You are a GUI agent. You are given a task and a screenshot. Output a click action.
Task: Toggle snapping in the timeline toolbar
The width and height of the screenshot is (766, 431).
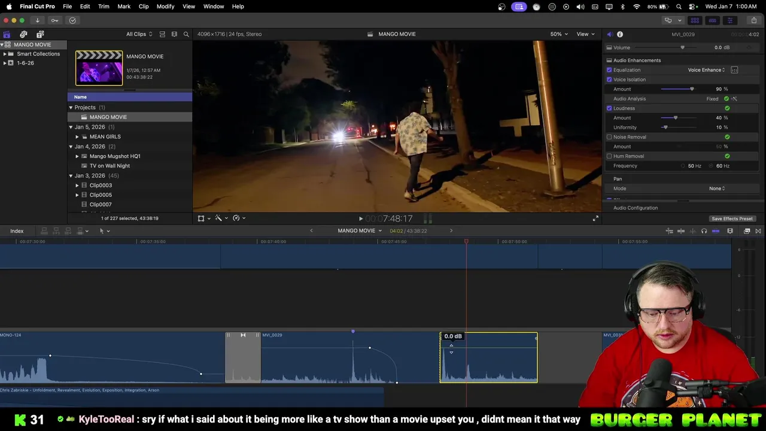click(716, 231)
